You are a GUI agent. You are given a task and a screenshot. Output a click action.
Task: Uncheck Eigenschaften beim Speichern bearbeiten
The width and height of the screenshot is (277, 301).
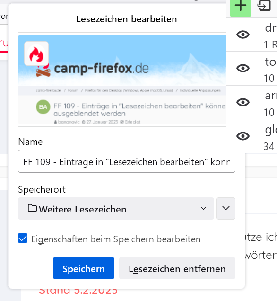[x=23, y=238]
